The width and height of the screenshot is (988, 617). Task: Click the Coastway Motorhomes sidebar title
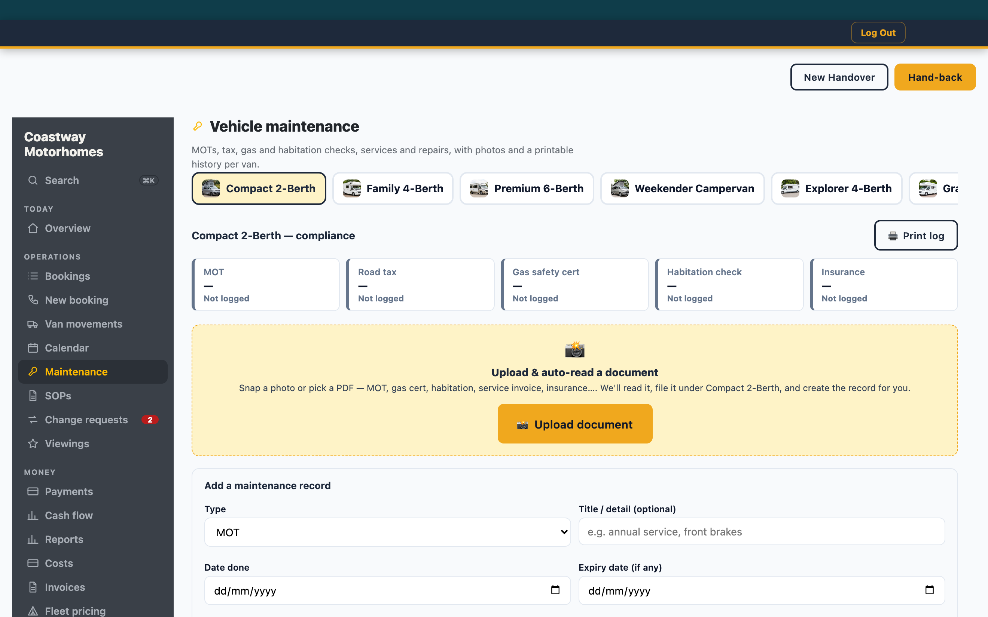[x=63, y=144]
